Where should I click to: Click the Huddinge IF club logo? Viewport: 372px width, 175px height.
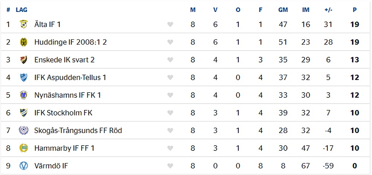click(23, 42)
